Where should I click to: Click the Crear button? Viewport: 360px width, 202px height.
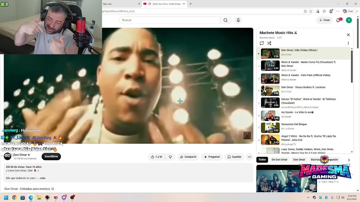(325, 20)
